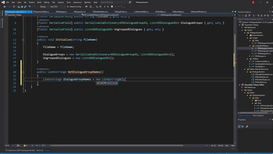Screen dimensions: 273x154
Task: Open the Build menu
Action: pos(39,2)
